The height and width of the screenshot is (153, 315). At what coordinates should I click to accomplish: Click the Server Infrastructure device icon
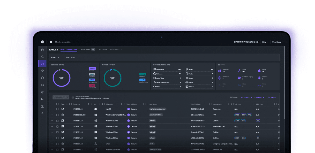tap(155, 82)
